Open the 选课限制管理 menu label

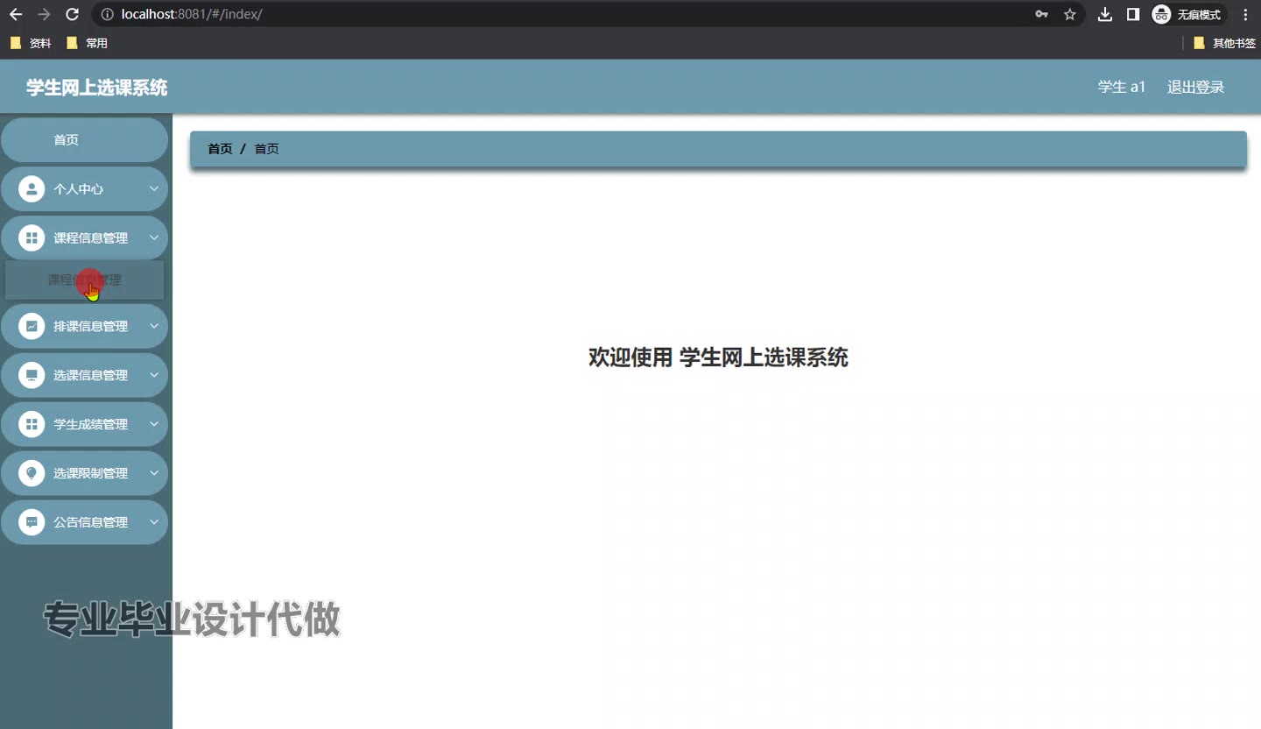pos(90,473)
